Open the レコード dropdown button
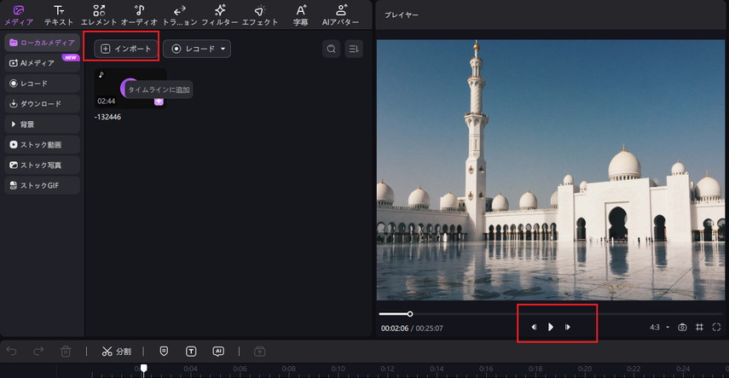This screenshot has height=378, width=729. tap(197, 49)
